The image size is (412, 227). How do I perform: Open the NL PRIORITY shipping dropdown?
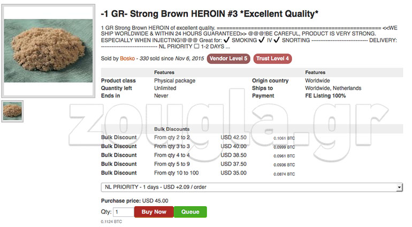pos(251,187)
